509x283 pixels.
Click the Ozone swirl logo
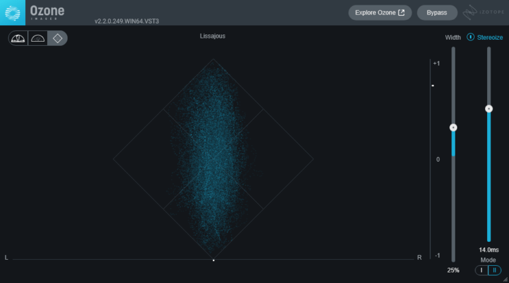[13, 13]
